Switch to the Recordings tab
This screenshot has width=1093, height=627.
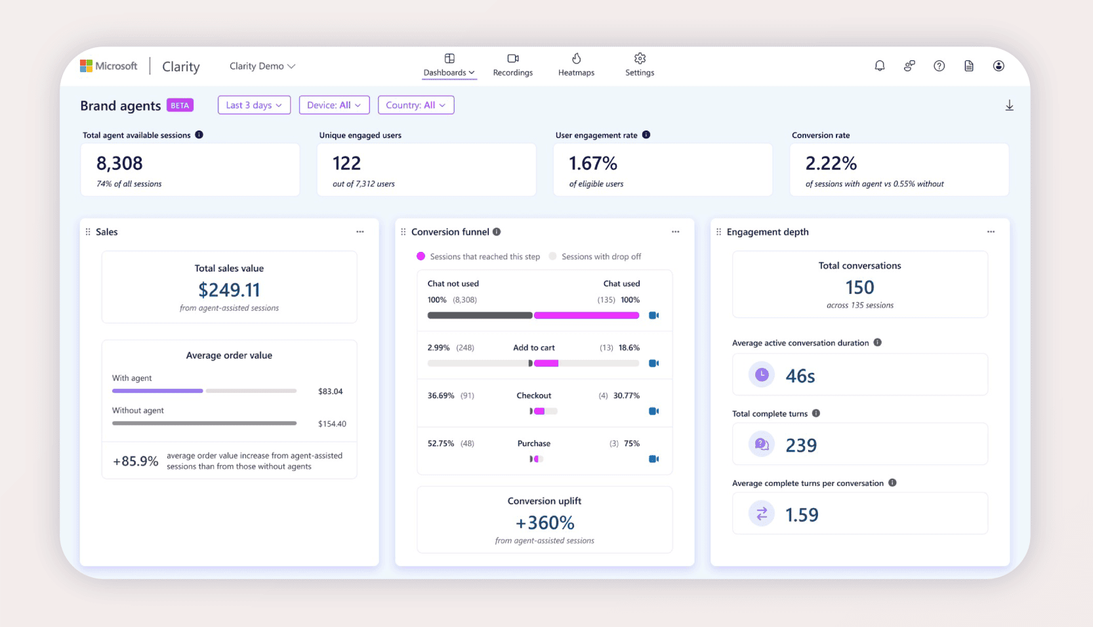click(x=512, y=65)
